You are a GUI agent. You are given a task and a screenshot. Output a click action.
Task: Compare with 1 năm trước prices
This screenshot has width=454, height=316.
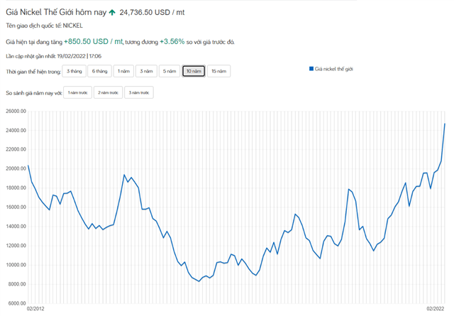click(x=78, y=93)
